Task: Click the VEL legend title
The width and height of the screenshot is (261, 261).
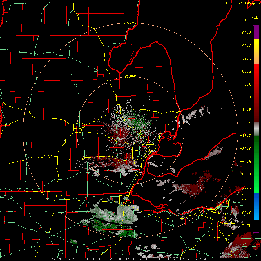Action: [255, 17]
